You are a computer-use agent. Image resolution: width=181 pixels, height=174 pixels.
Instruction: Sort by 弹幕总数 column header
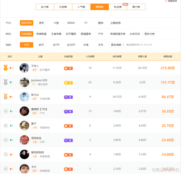coord(168,56)
